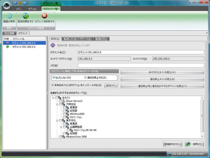The width and height of the screenshot is (210, 158).
Task: Start monitoring with 監視を開始する icon
Action: tap(26, 16)
